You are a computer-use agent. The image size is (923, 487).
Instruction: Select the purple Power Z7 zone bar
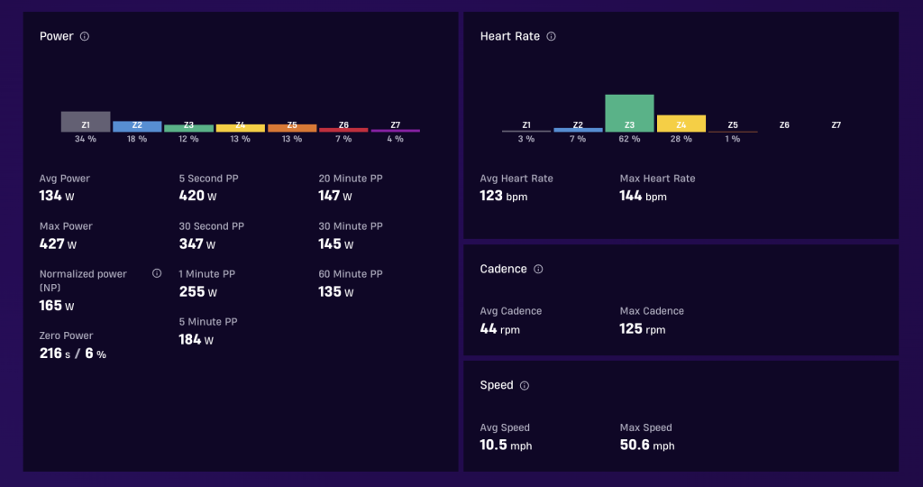396,130
